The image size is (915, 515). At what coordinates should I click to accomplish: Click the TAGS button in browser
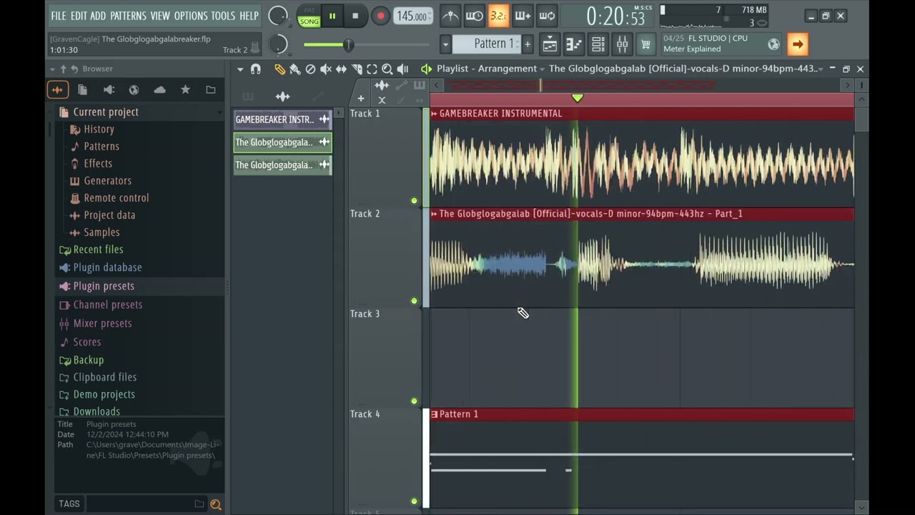69,504
